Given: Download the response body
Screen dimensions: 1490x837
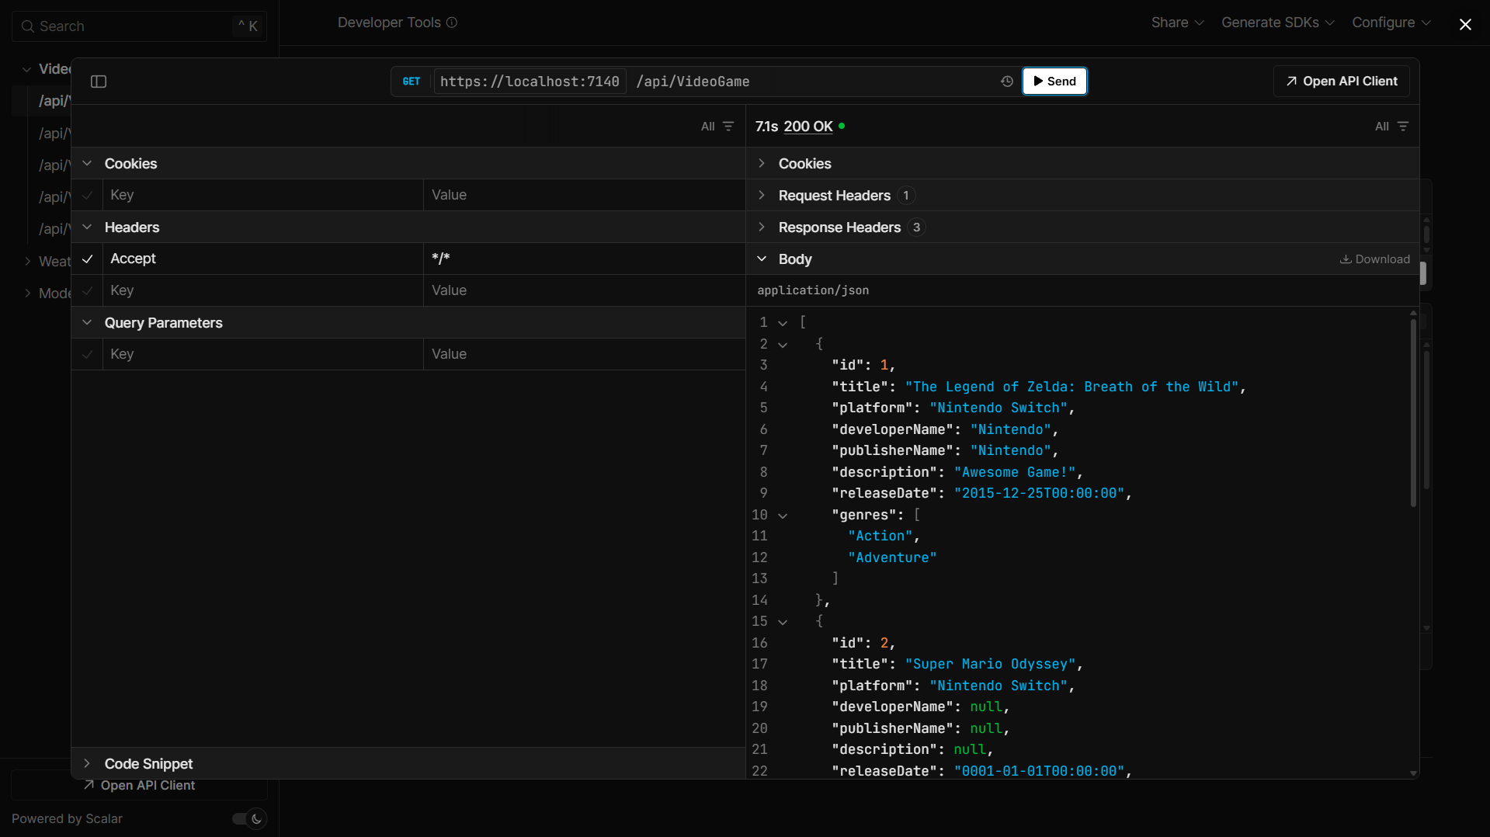Looking at the screenshot, I should click(x=1374, y=259).
